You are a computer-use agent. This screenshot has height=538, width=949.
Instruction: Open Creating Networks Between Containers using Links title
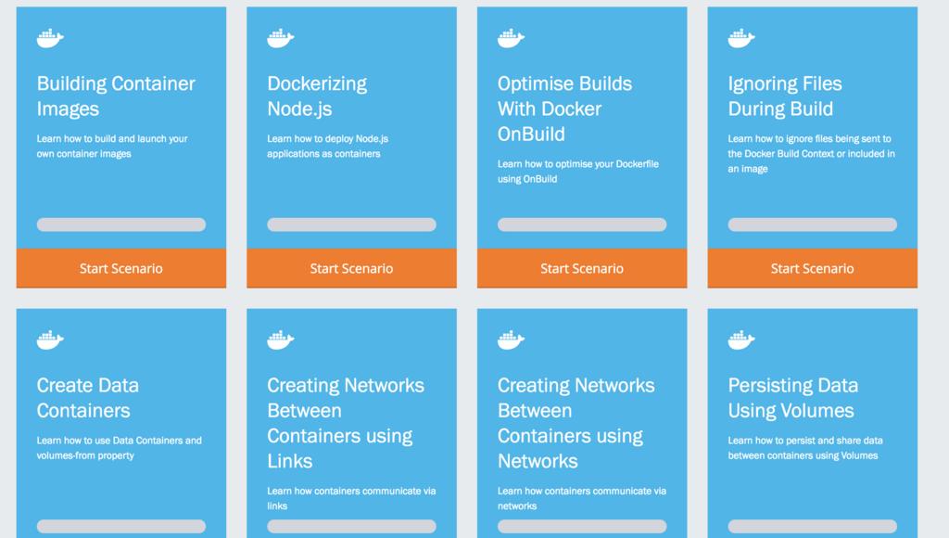[x=346, y=423]
